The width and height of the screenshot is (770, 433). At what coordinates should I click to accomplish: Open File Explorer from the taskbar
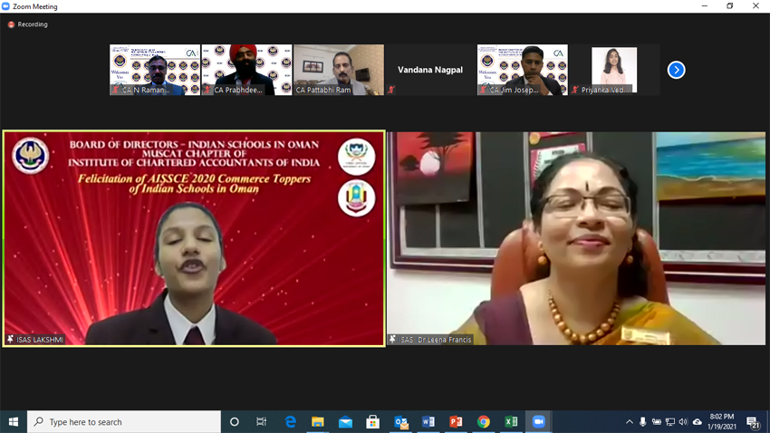pyautogui.click(x=318, y=422)
